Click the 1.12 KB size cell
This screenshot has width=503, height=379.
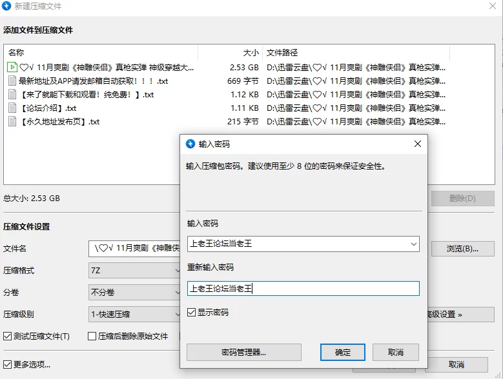245,95
